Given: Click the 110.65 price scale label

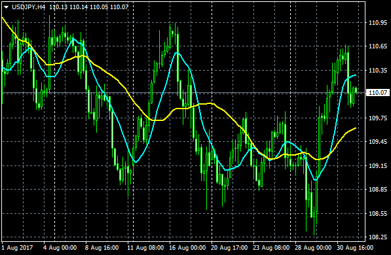Looking at the screenshot, I should point(378,46).
